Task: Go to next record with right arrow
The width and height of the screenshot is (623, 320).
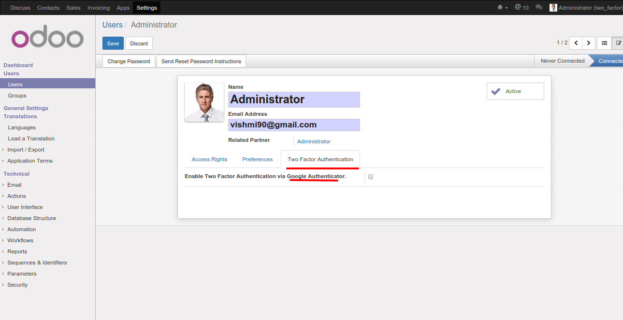Action: click(588, 43)
